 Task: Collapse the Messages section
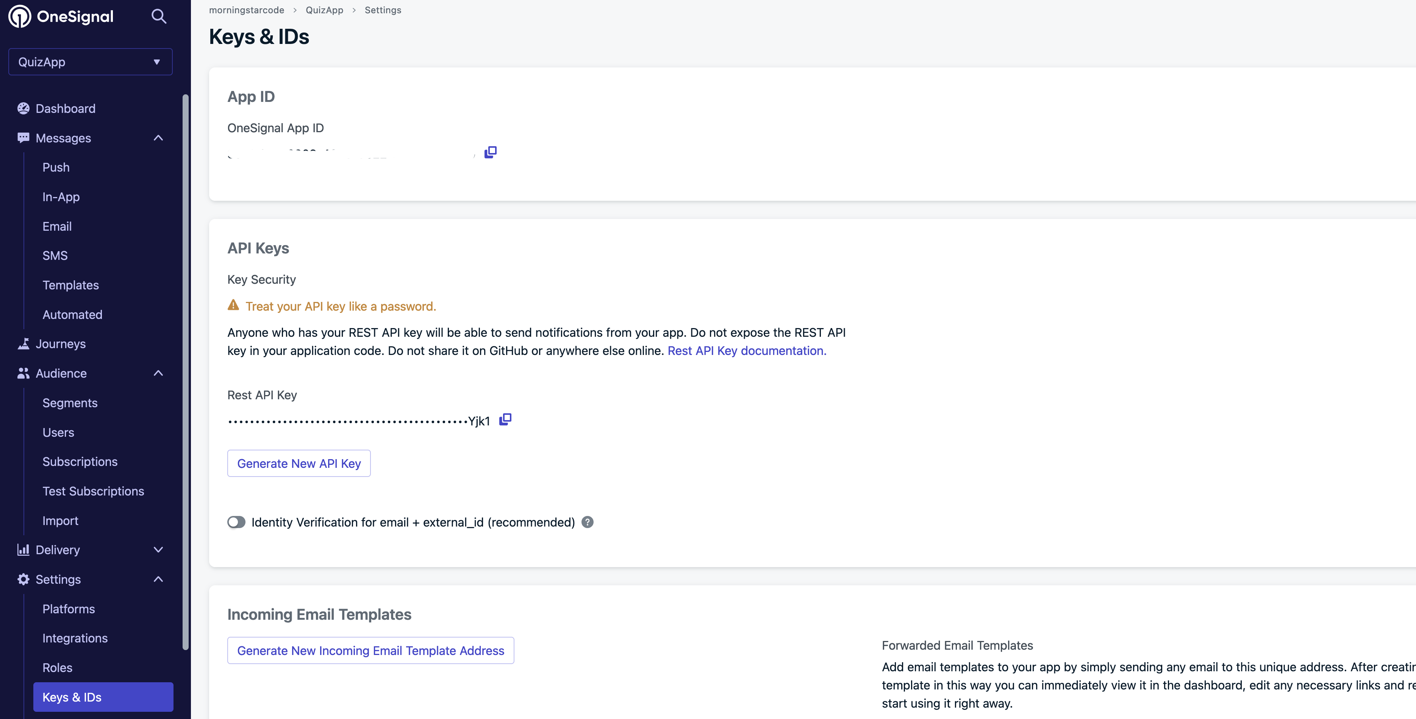click(158, 138)
